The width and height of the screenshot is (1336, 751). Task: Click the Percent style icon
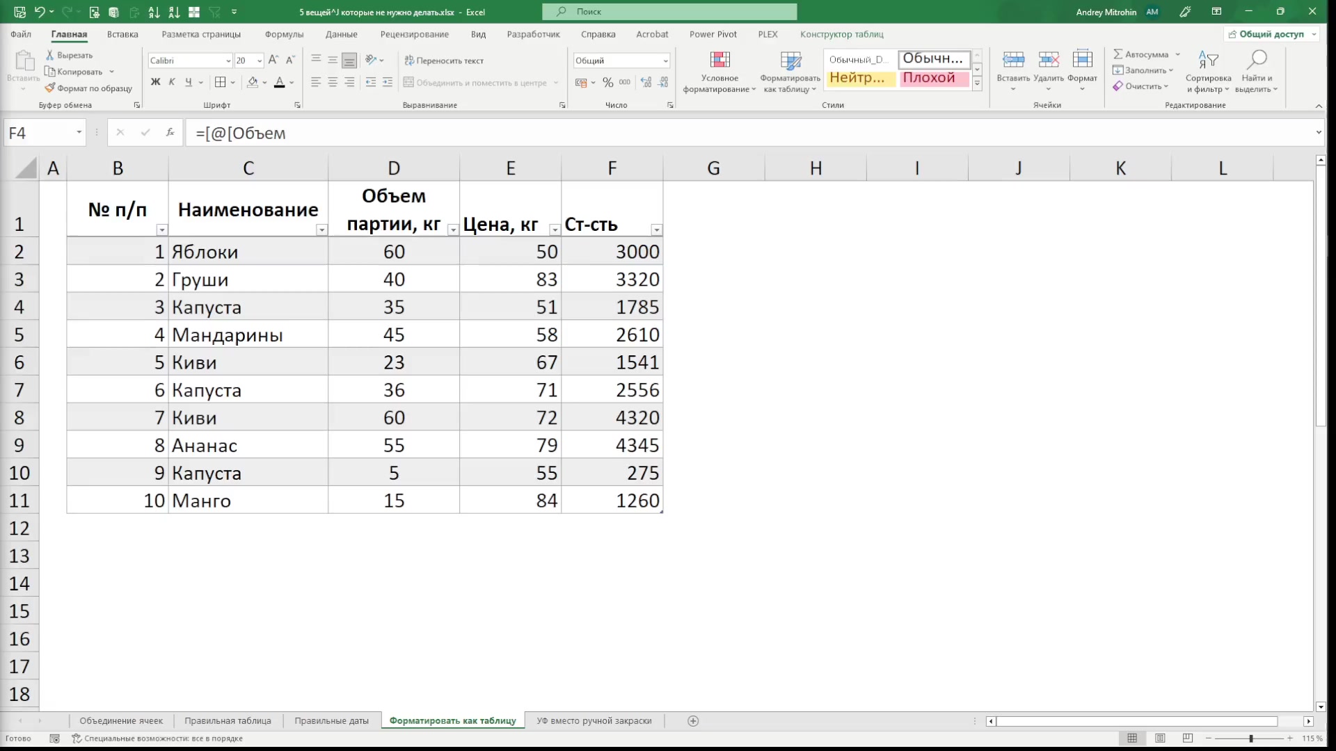[608, 82]
